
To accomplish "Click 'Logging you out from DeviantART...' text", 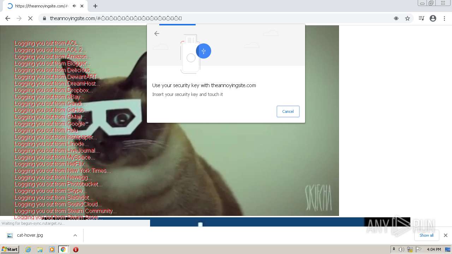I will coord(58,77).
